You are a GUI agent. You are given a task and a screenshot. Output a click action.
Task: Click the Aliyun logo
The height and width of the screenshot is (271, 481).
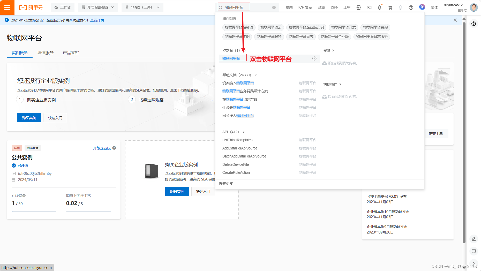[31, 7]
